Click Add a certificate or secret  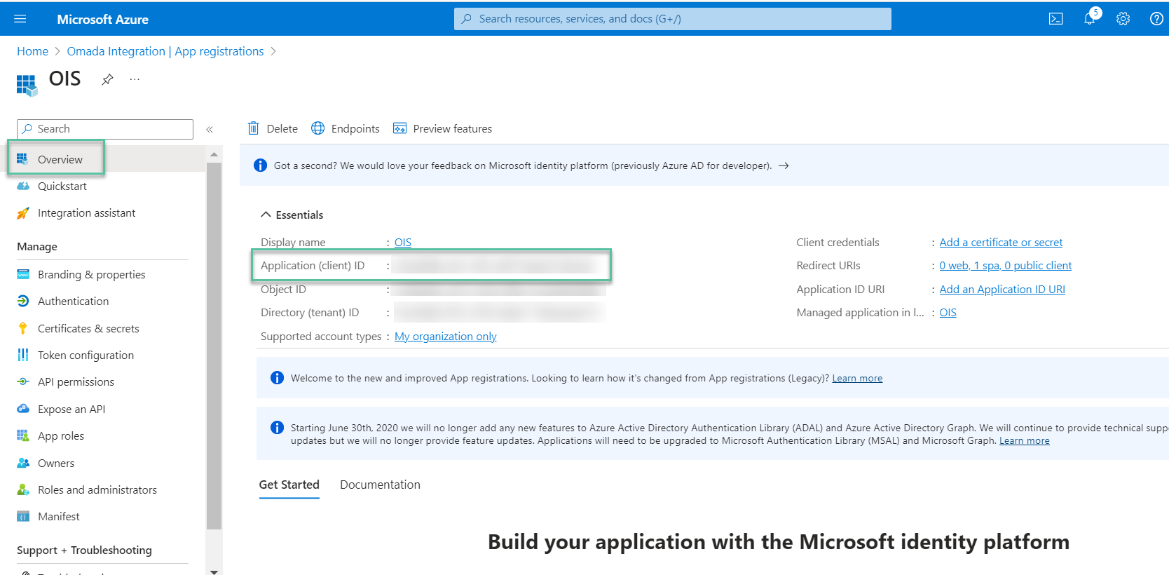1001,243
